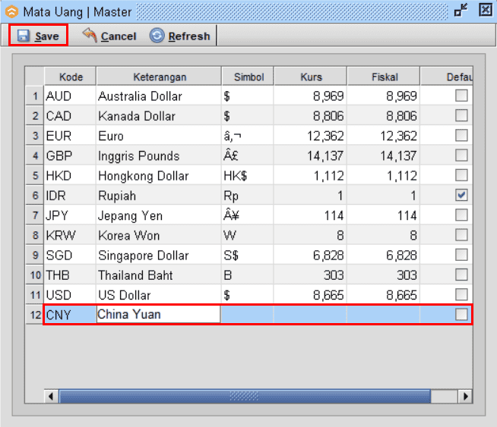
Task: Click the Thailand Baht description cell
Action: coord(159,275)
